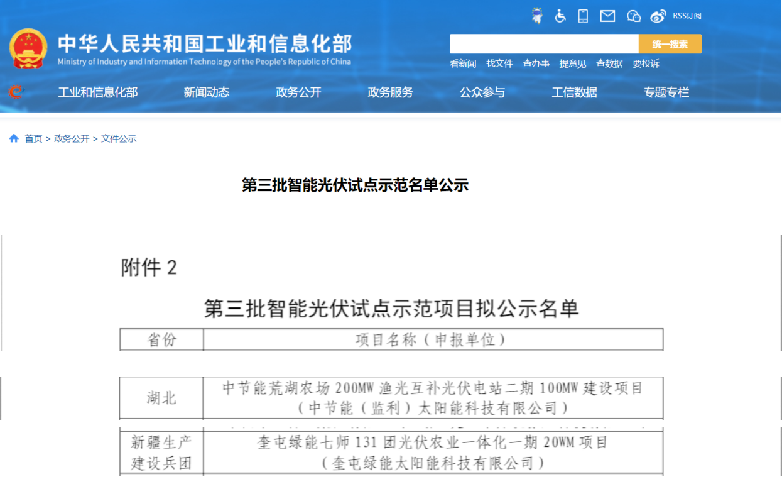The height and width of the screenshot is (489, 782).
Task: Go to the 政务服务 navigation item
Action: coord(390,92)
